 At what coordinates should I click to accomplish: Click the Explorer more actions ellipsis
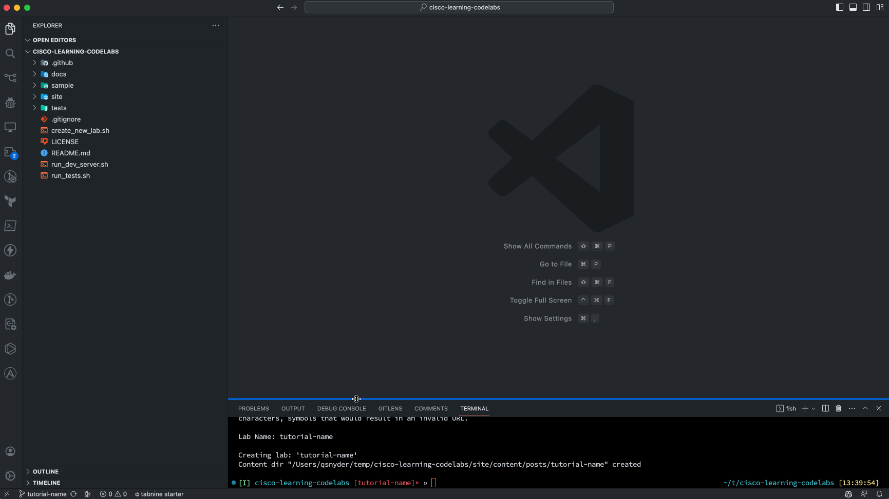[216, 25]
